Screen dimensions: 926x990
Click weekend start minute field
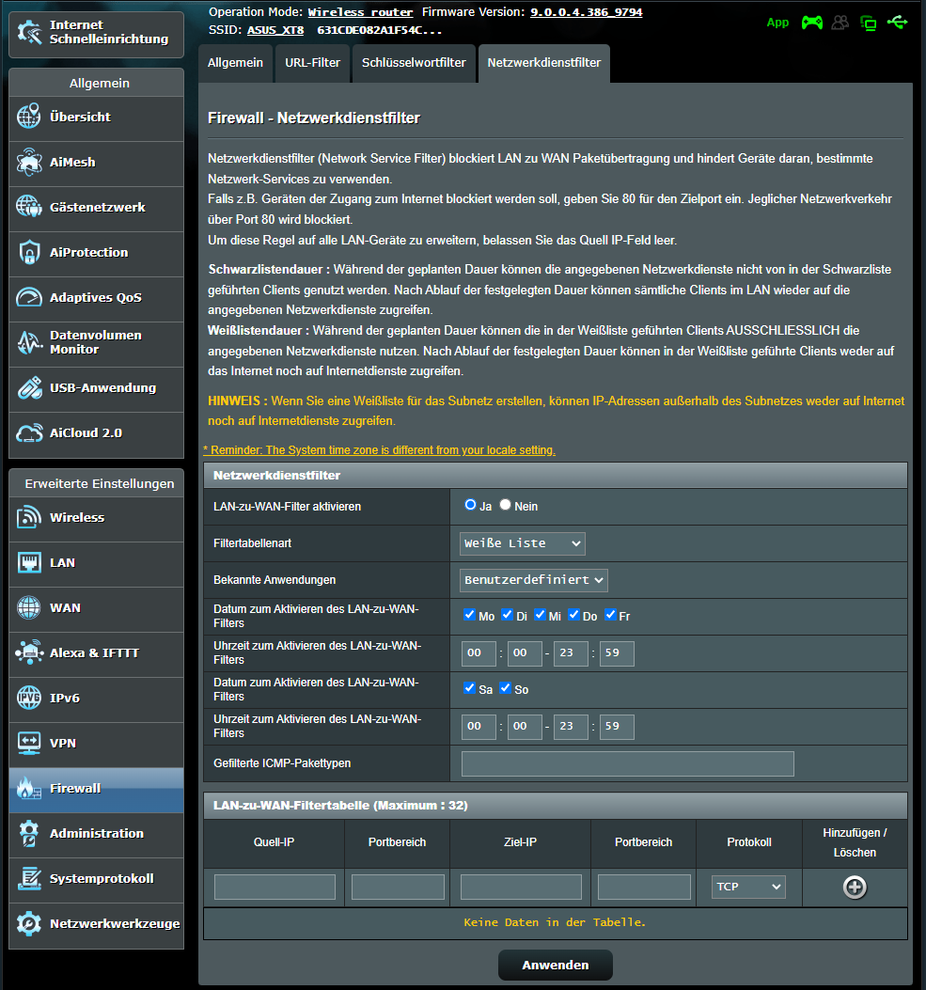tap(525, 727)
